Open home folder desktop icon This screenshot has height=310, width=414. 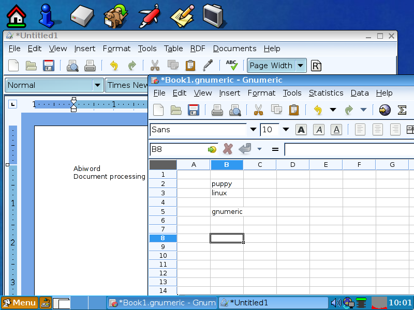click(17, 16)
